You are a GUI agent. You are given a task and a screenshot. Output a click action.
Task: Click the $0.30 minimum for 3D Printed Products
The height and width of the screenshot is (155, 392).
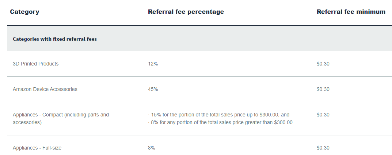pos(323,64)
